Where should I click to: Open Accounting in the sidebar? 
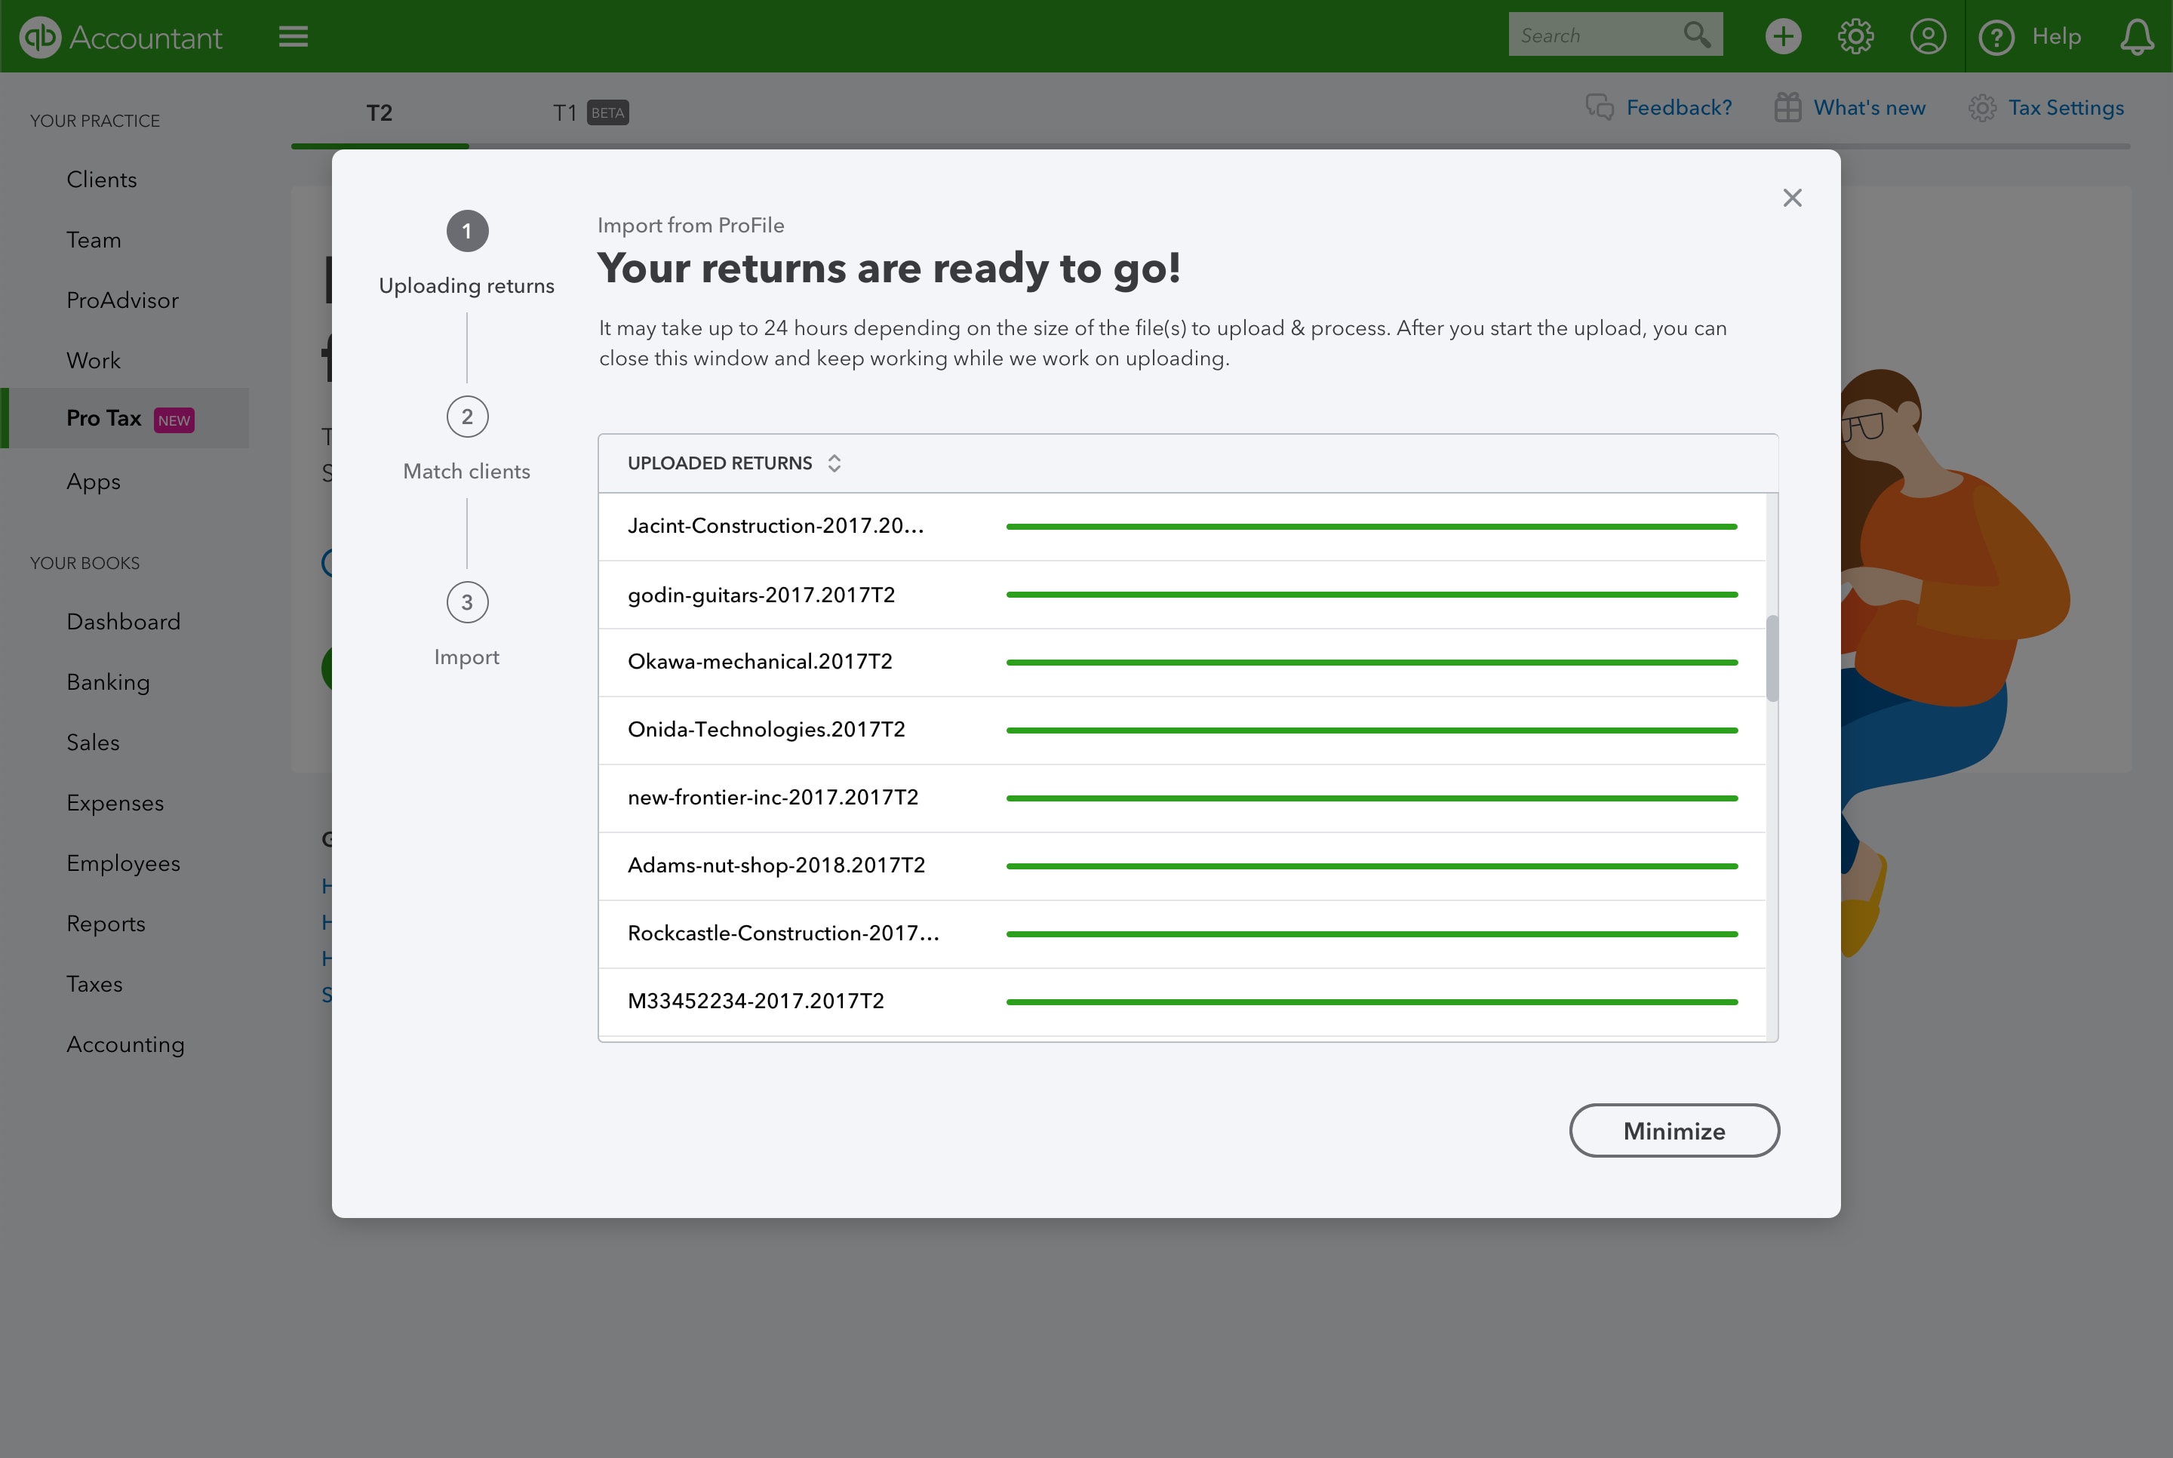(125, 1045)
